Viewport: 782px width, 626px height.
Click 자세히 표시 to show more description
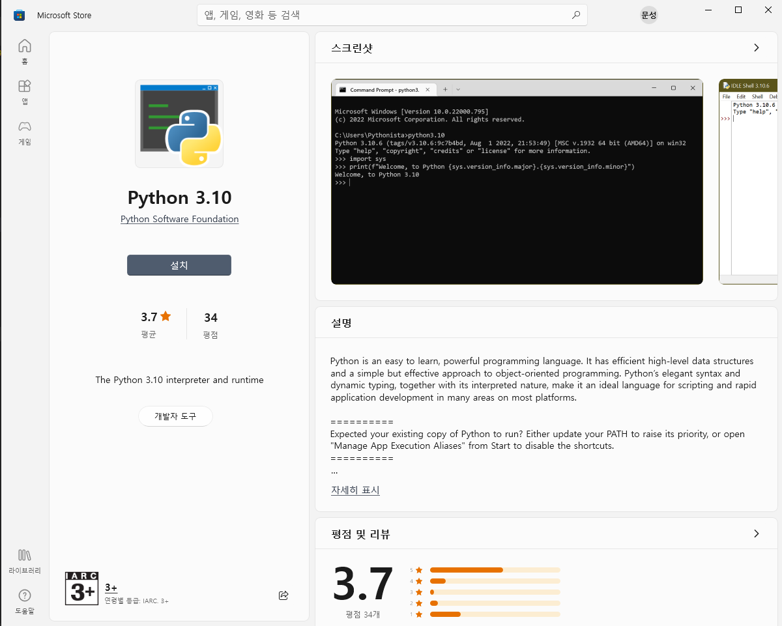pyautogui.click(x=355, y=490)
